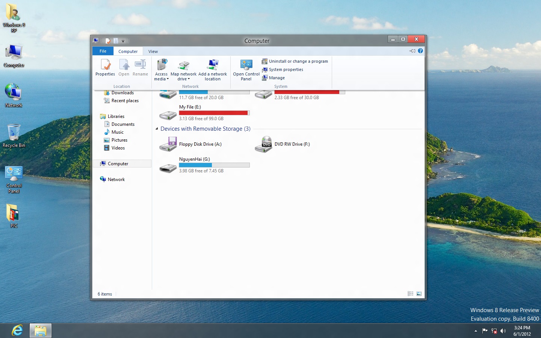Choose Add a network location
The image size is (541, 338).
coord(213,70)
